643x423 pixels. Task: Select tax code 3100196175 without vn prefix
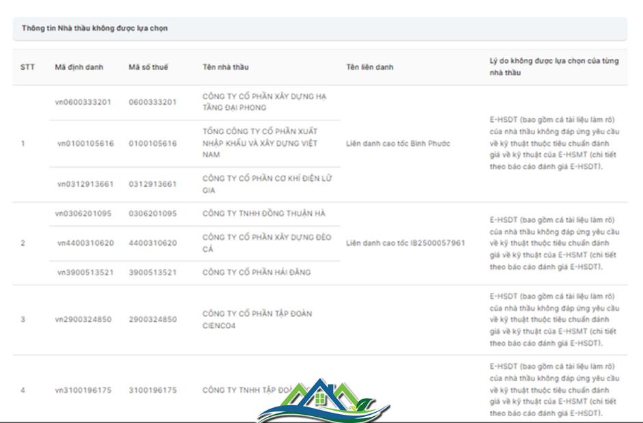coord(153,390)
